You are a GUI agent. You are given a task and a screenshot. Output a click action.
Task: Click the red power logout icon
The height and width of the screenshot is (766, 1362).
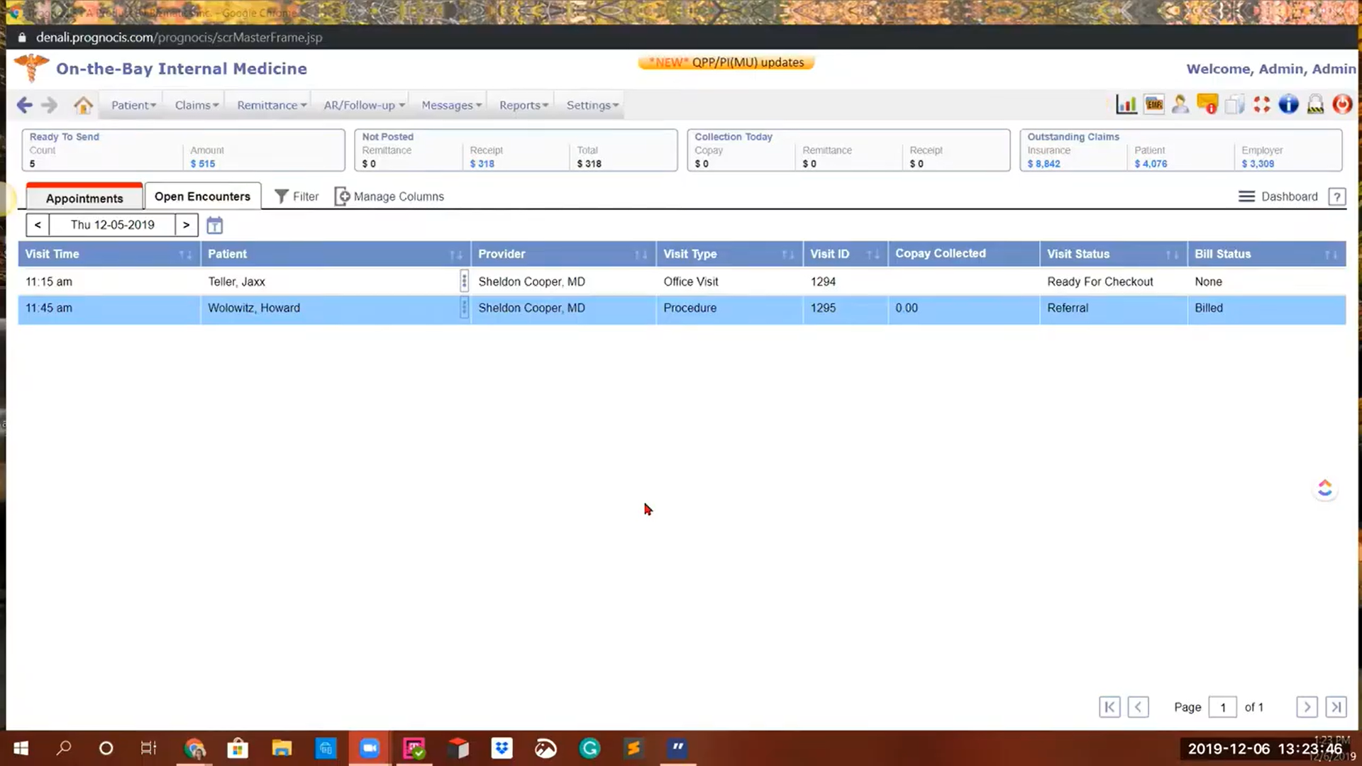1341,105
